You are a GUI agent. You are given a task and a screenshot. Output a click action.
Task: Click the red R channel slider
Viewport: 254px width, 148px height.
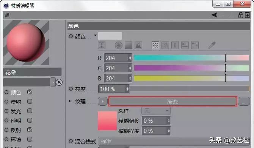click(191, 58)
